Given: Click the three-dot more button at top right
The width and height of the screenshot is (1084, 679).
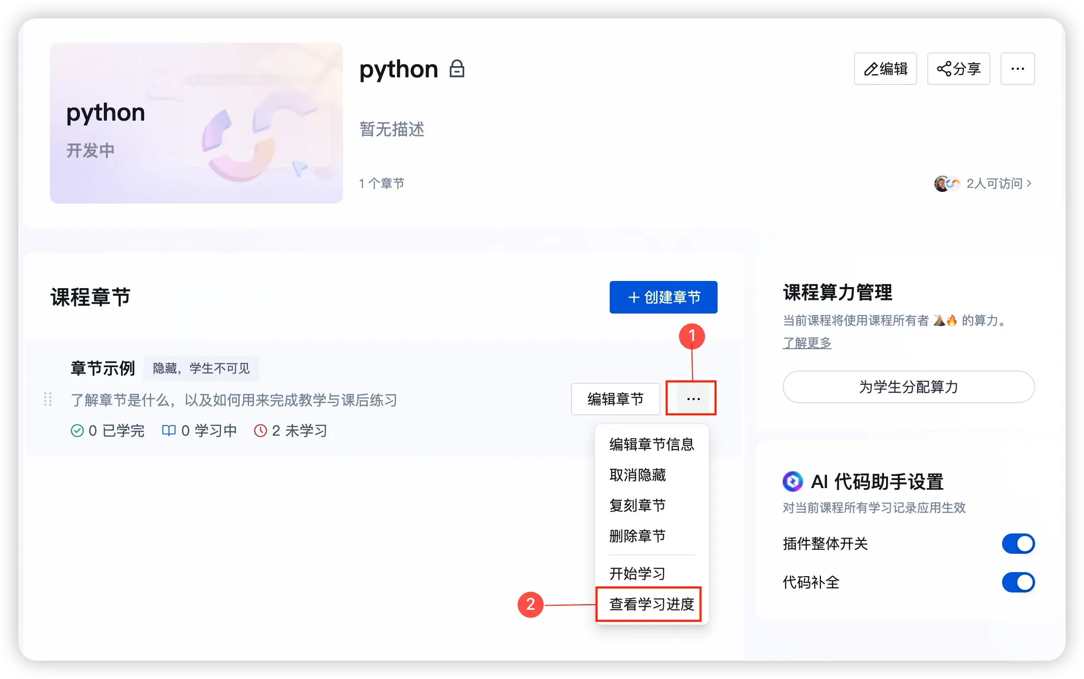Looking at the screenshot, I should click(x=1017, y=69).
